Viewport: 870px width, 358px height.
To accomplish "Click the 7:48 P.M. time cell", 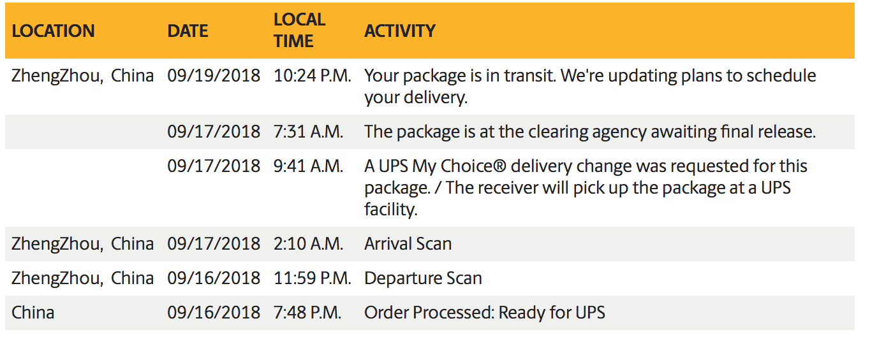I will (307, 312).
